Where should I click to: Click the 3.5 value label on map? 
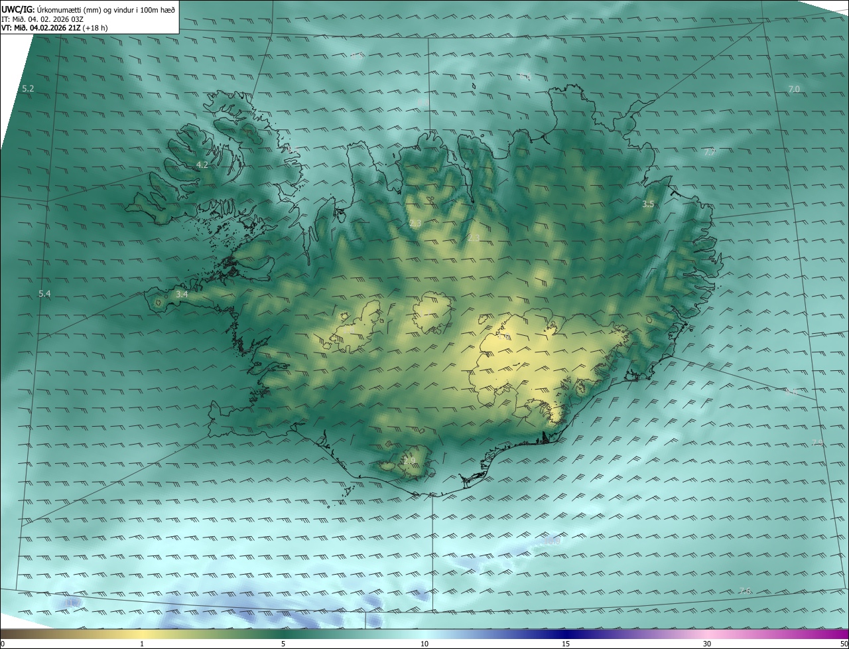coord(648,204)
